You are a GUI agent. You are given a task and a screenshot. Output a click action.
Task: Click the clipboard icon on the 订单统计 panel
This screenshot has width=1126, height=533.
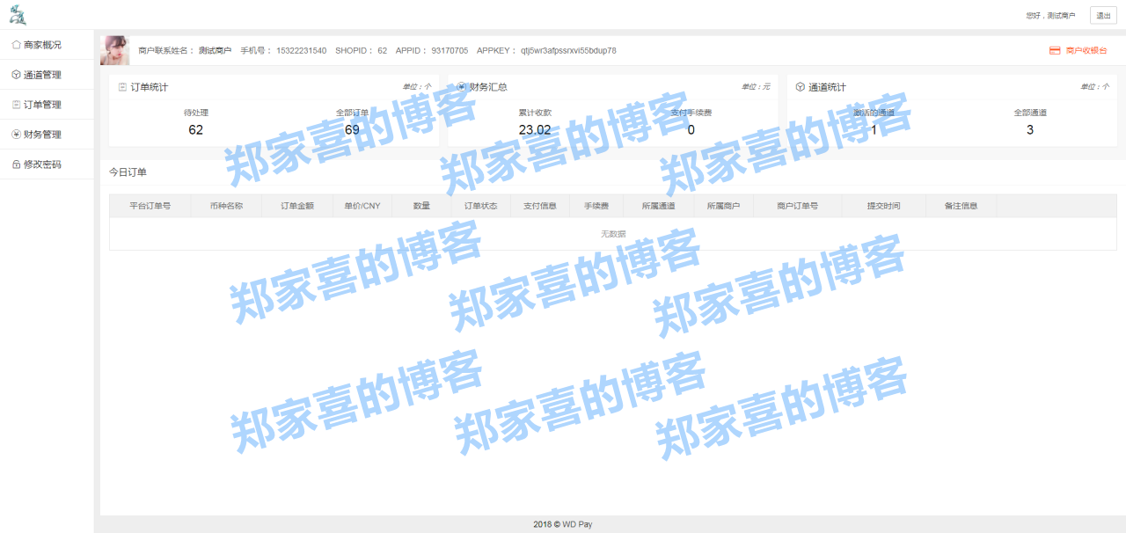click(x=125, y=86)
